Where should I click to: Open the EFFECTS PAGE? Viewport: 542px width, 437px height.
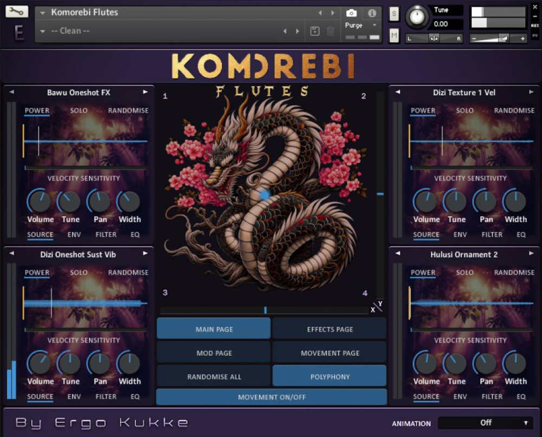pos(329,329)
